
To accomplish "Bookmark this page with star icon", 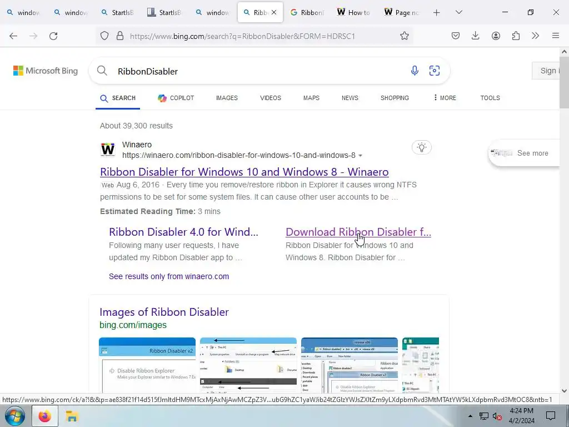I will 405,36.
